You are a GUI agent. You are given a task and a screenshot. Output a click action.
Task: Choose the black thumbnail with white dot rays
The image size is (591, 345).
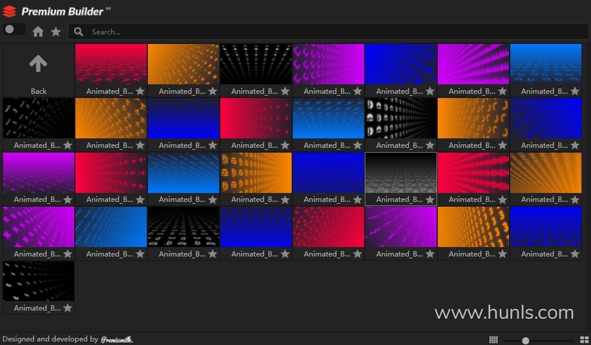tap(255, 64)
